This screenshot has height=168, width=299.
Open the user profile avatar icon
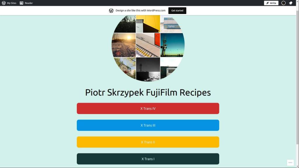pyautogui.click(x=283, y=3)
